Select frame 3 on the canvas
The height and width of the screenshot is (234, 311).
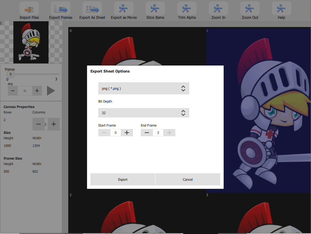(x=259, y=213)
